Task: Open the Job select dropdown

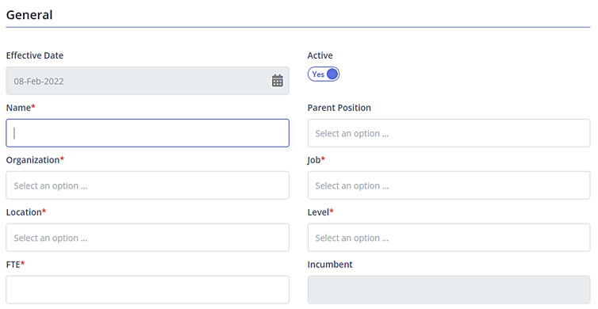Action: tap(449, 185)
